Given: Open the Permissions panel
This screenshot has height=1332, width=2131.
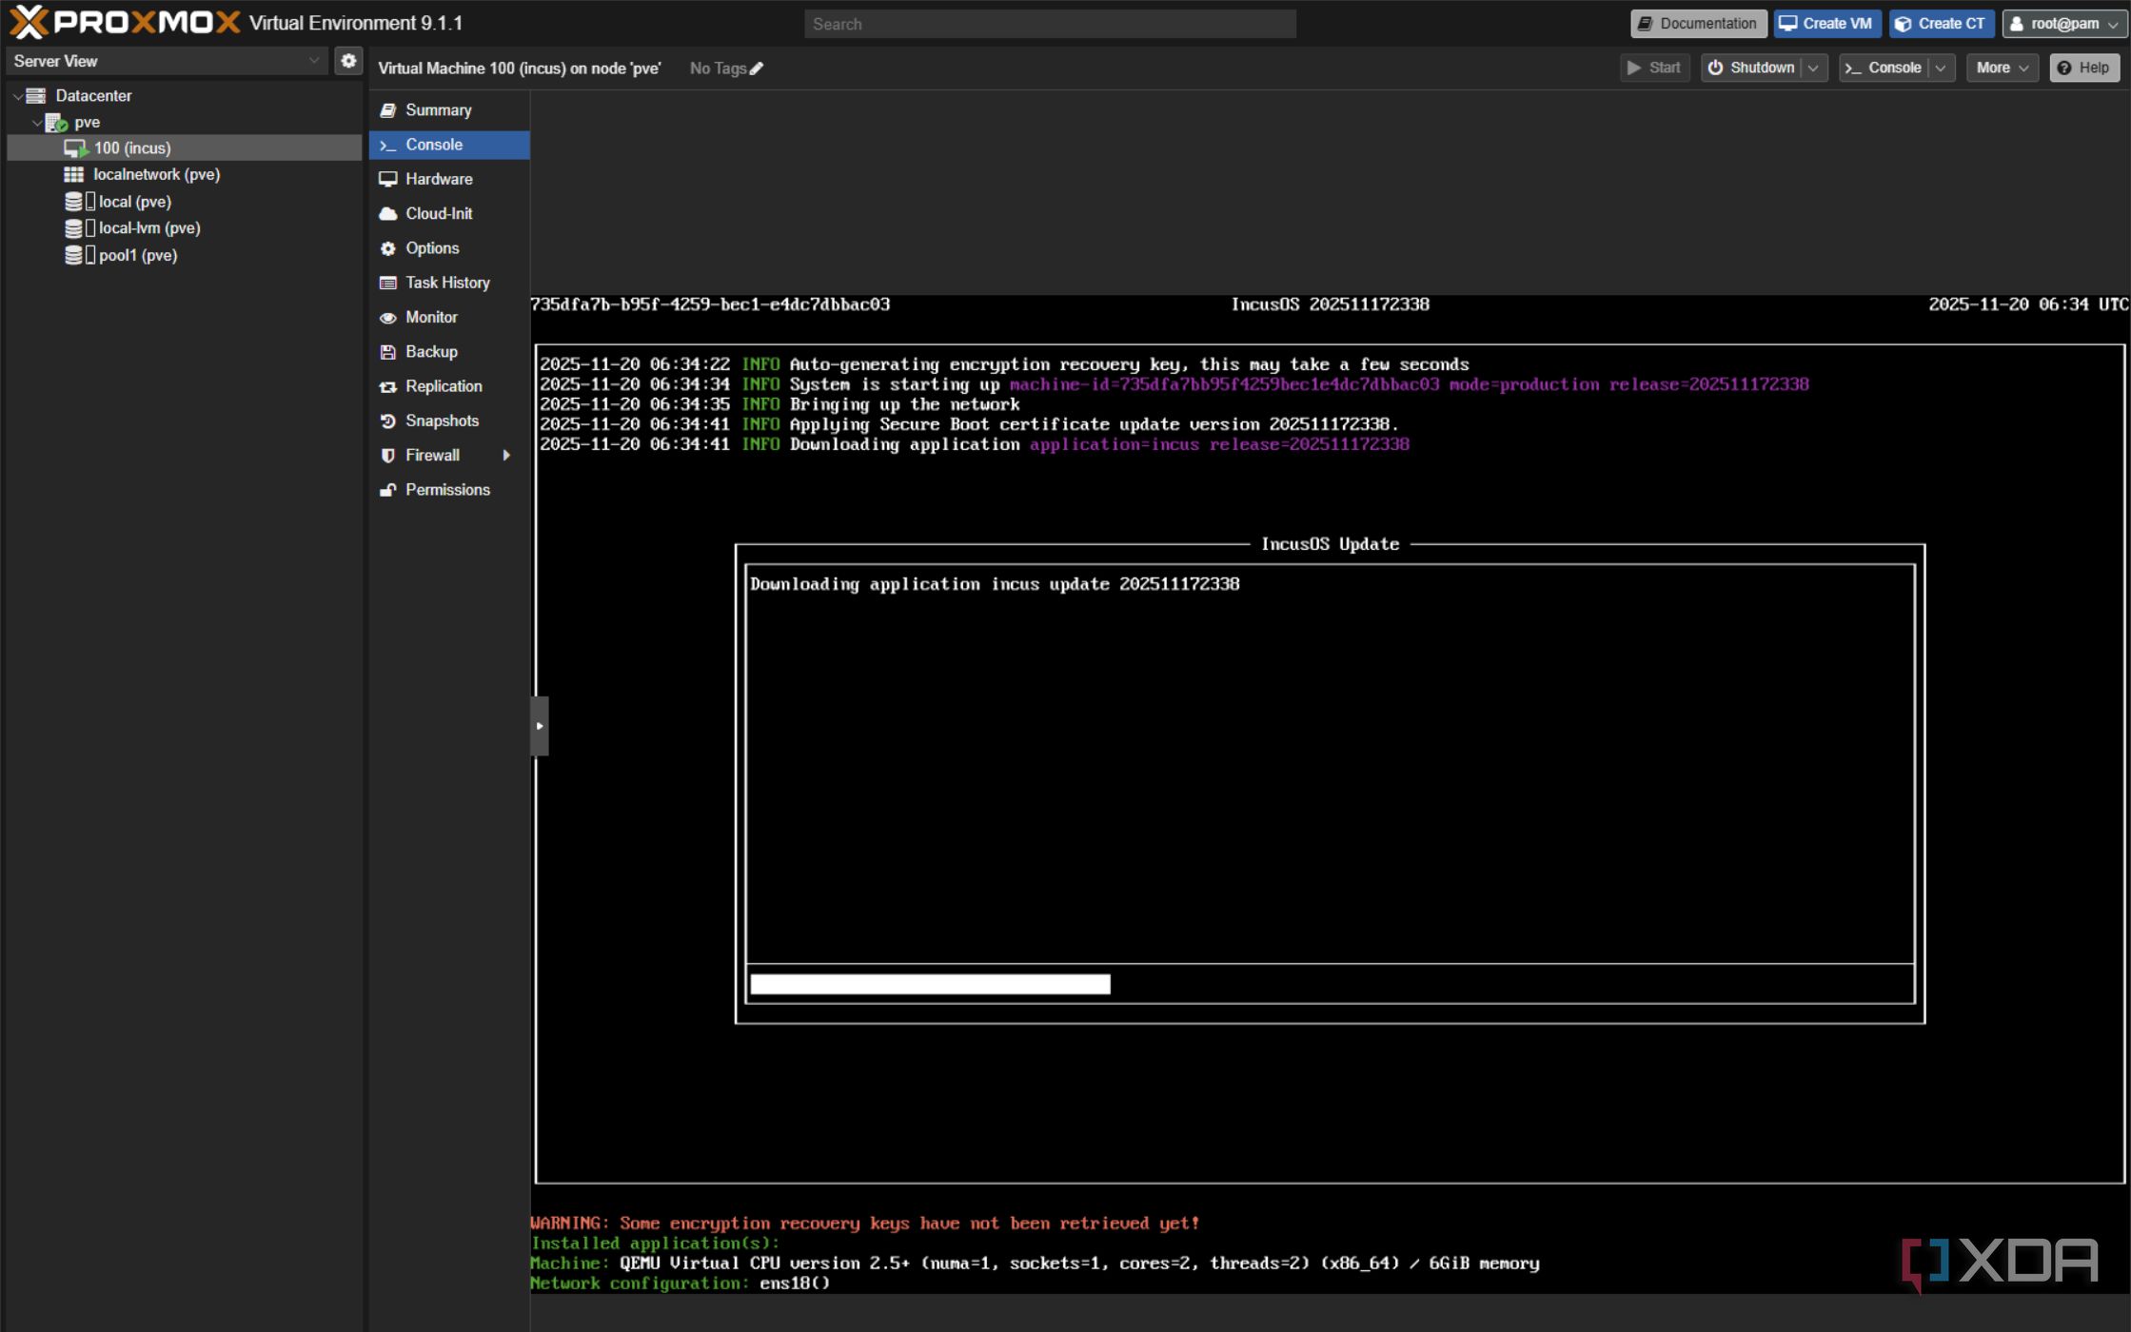Looking at the screenshot, I should [448, 490].
